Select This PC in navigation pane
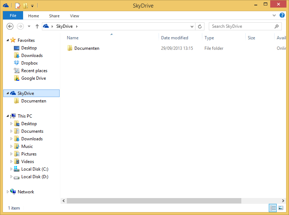289x215 pixels. pyautogui.click(x=25, y=116)
